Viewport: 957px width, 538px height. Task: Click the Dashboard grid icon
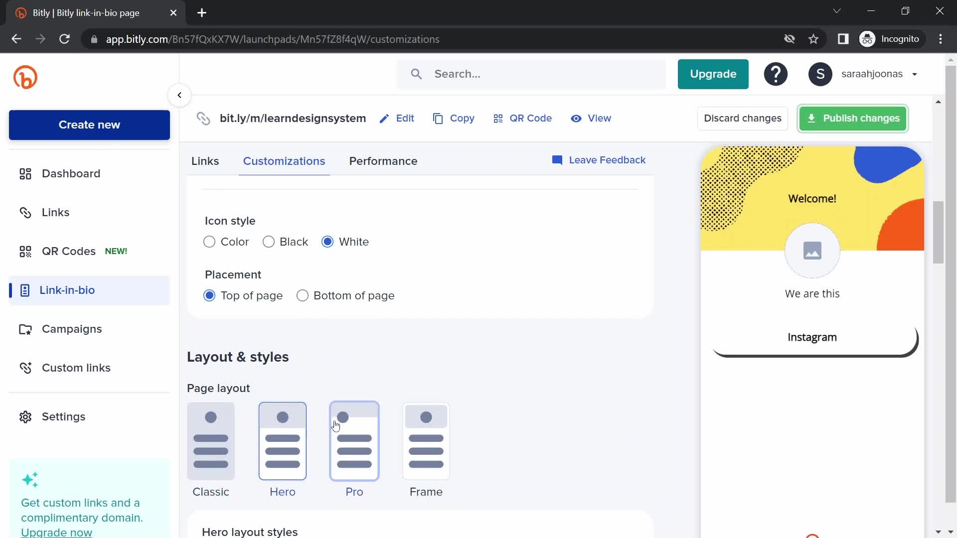click(x=25, y=174)
